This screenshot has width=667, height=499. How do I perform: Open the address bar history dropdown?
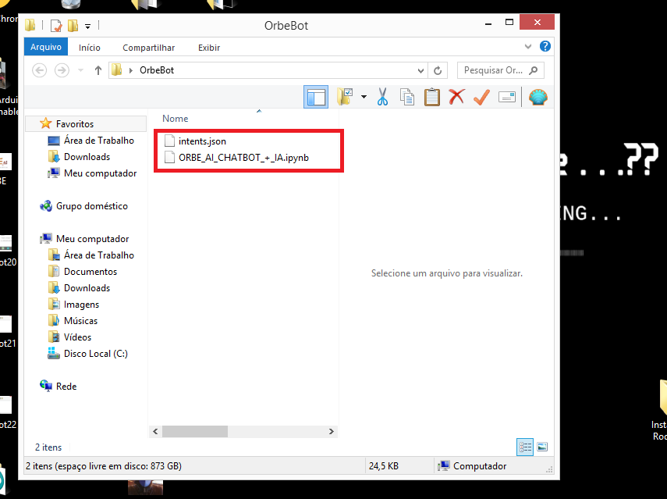point(420,71)
